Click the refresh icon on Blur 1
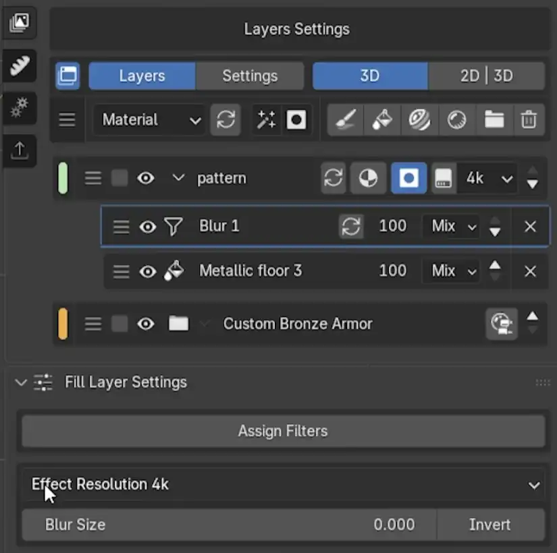557x553 pixels. click(x=351, y=226)
